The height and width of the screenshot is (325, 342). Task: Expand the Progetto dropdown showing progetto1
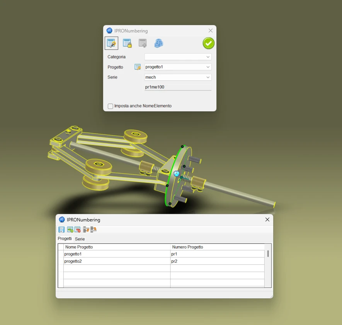(178, 67)
